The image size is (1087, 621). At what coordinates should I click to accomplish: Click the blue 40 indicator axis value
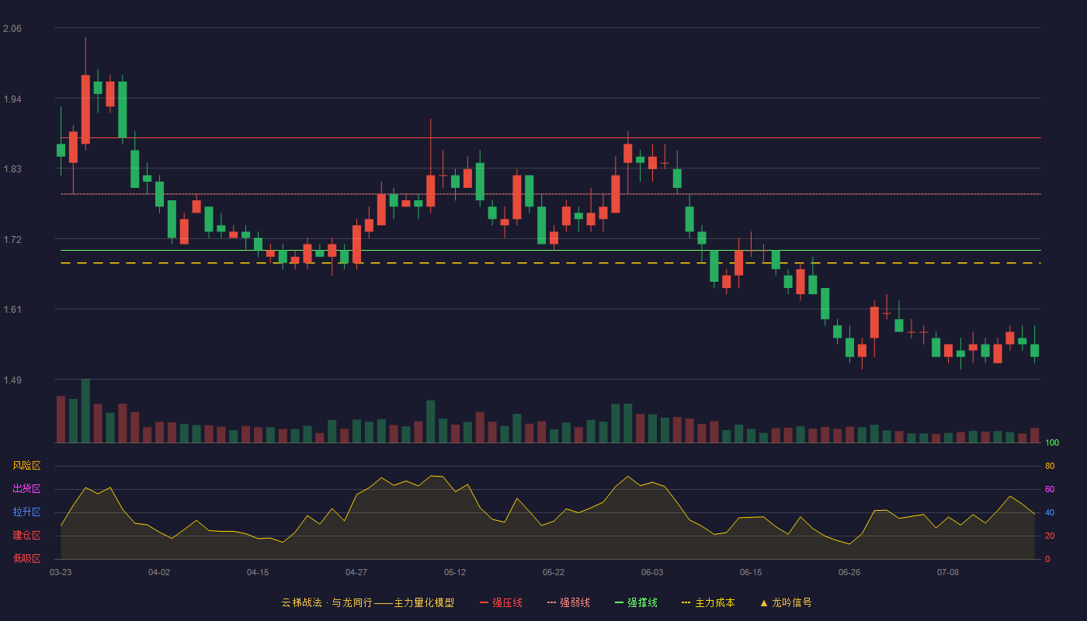tap(1050, 513)
